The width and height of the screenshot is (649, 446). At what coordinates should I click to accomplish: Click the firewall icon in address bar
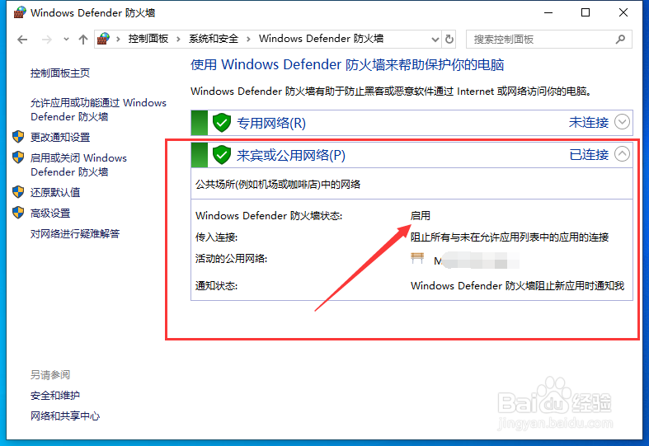click(x=103, y=39)
